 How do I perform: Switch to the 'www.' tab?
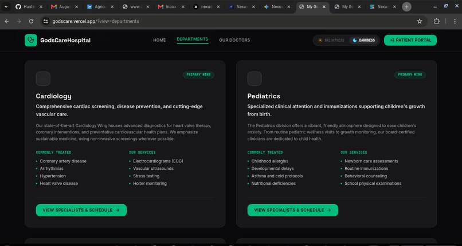135,7
